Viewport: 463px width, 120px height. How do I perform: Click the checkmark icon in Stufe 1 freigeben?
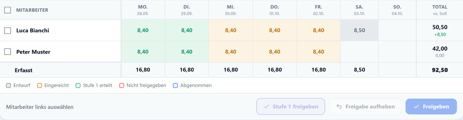click(x=266, y=107)
